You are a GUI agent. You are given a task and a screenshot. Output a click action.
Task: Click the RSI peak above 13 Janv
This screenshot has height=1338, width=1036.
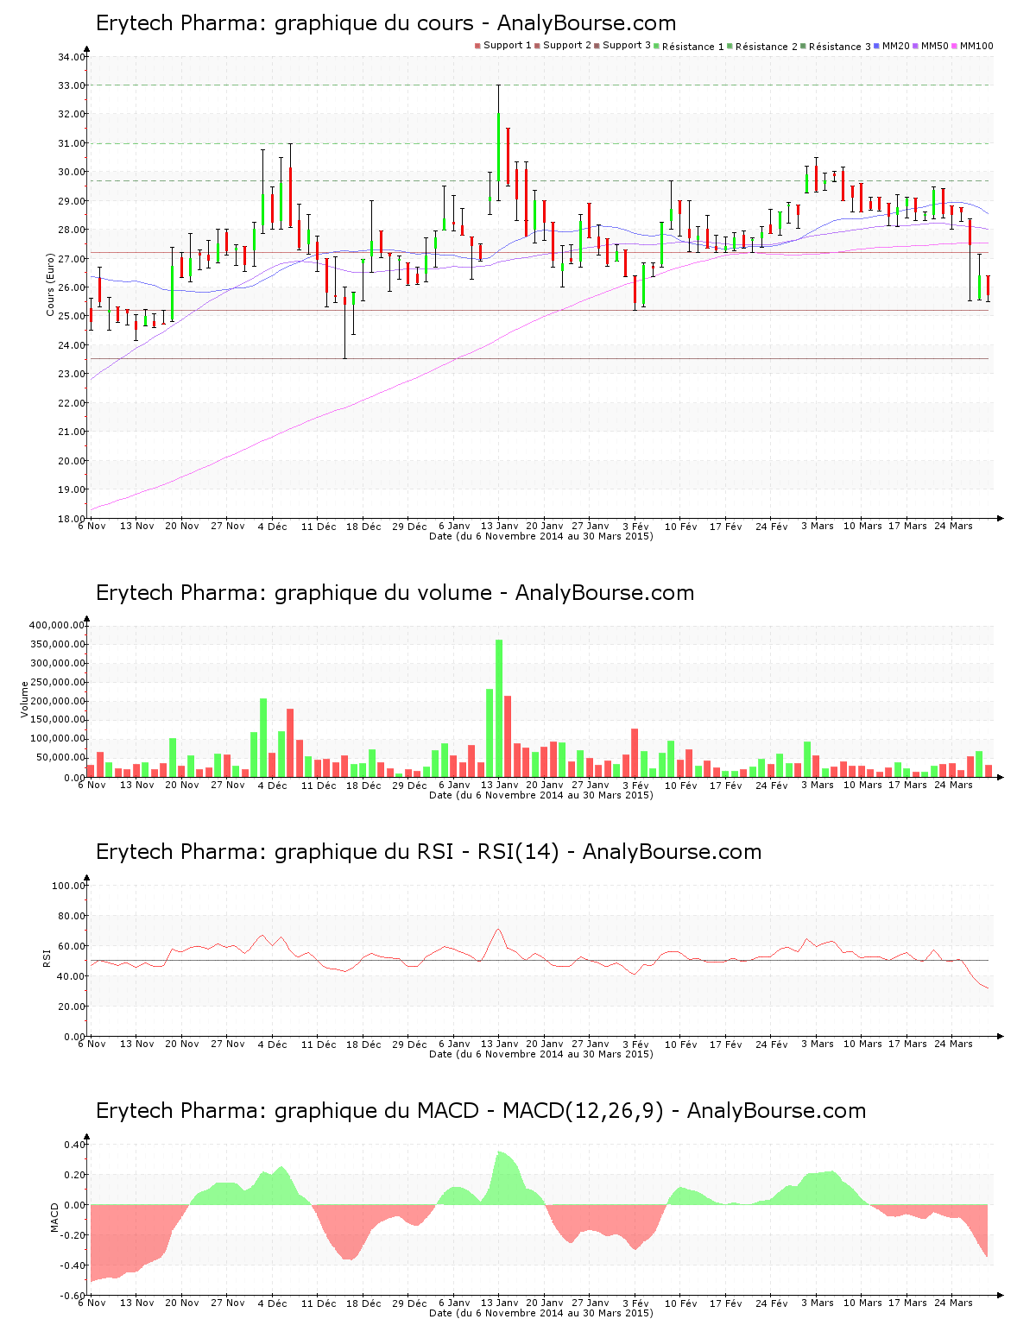tap(498, 930)
